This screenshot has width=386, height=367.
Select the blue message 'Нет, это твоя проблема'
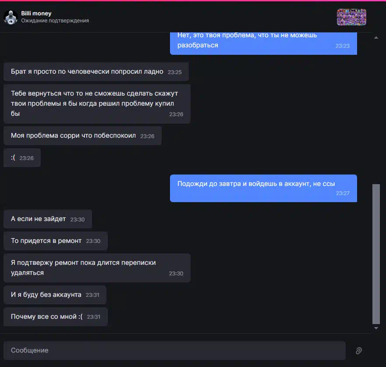point(263,43)
